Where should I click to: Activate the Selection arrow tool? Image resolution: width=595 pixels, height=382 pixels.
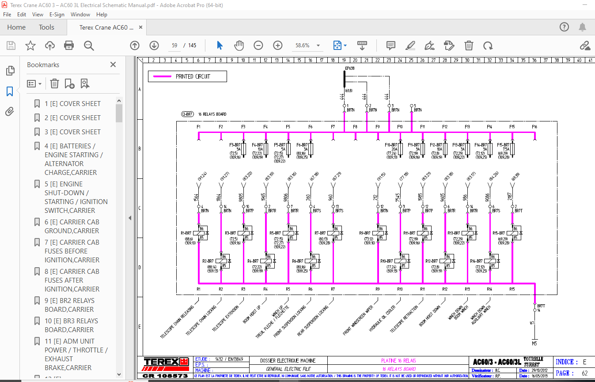point(220,45)
